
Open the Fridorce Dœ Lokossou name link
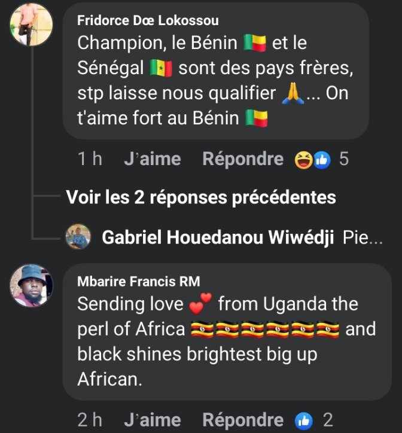[148, 21]
